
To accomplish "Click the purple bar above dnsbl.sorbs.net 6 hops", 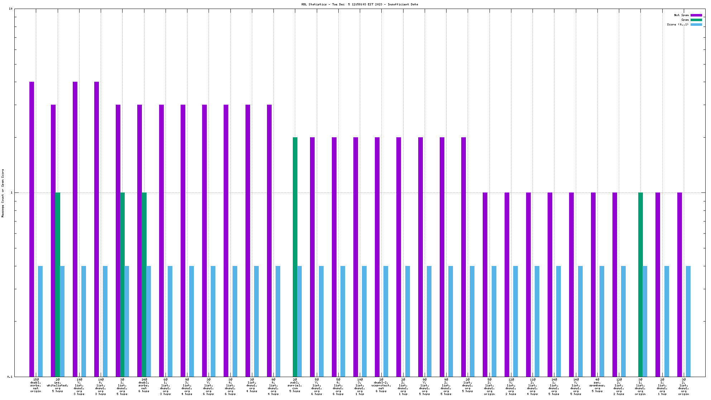I will (140, 240).
